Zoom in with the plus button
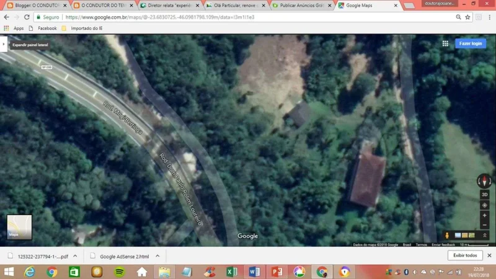496x279 pixels. pos(484,215)
